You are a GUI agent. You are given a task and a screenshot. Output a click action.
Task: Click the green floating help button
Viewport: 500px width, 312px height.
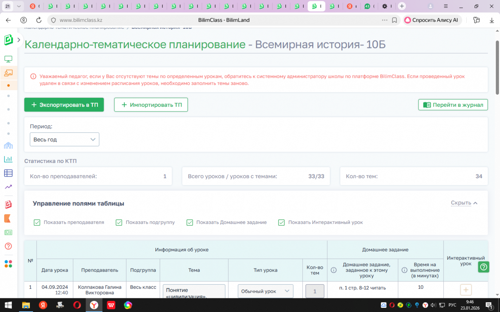[483, 267]
